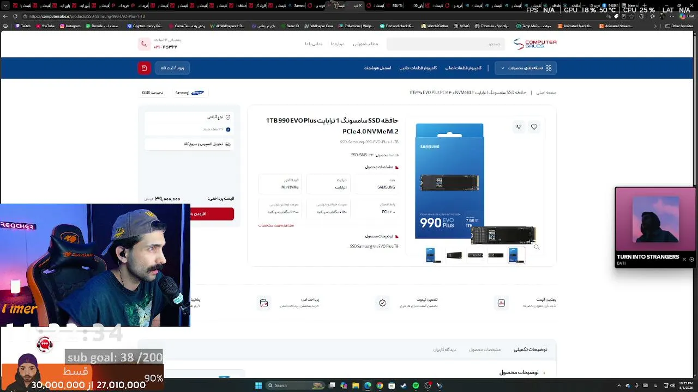Screen dimensions: 698x392
Task: Open the Cryptocurrency Prices bookmark
Action: [x=145, y=26]
